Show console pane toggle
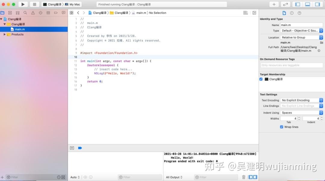This screenshot has height=181, width=325. pos(255,177)
